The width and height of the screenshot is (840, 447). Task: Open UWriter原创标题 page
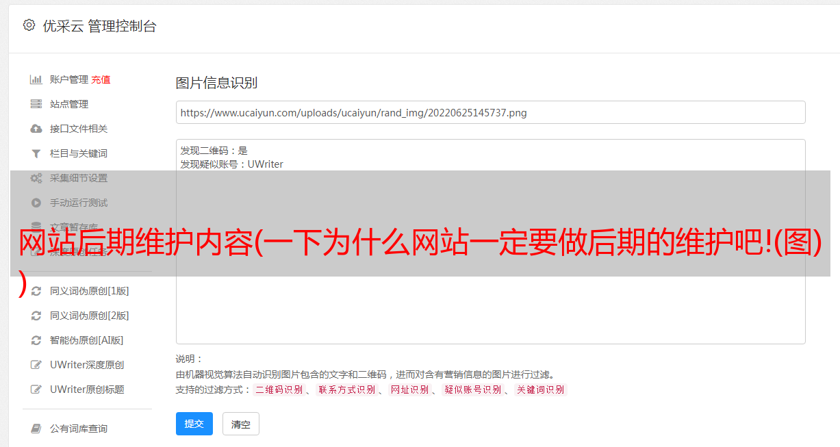(87, 389)
